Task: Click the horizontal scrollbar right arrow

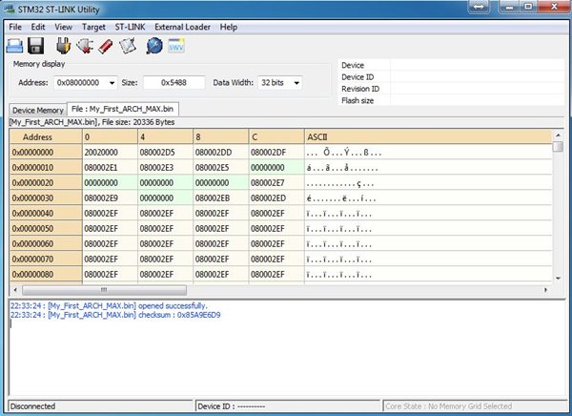Action: (x=545, y=290)
